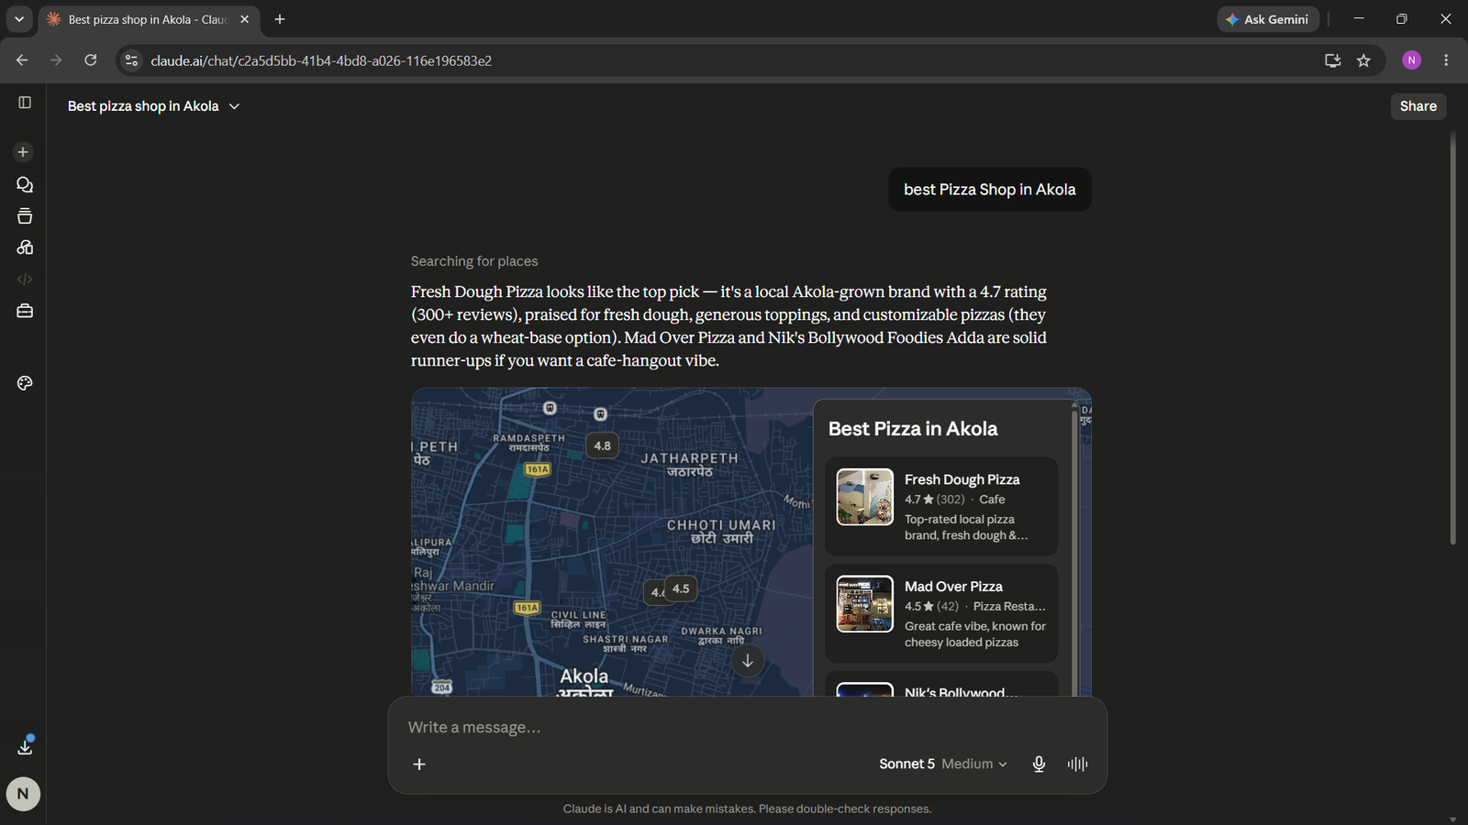Viewport: 1468px width, 825px height.
Task: Go back with the browser back arrow
Action: (x=22, y=60)
